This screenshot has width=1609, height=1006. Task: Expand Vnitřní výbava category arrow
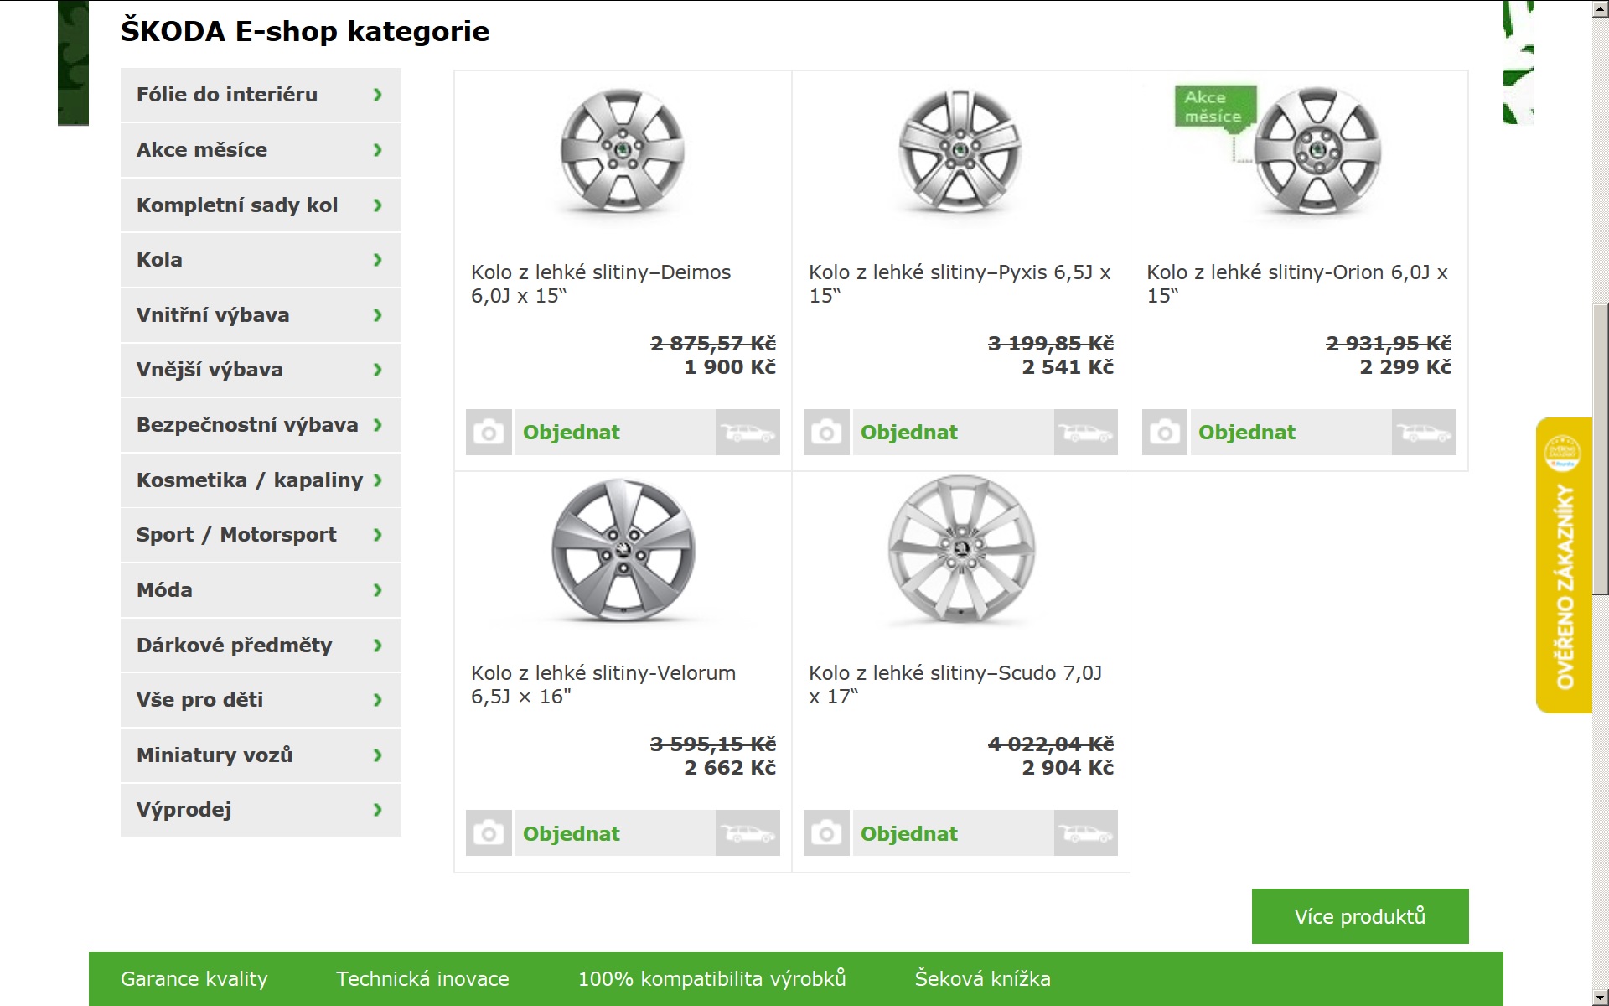tap(378, 315)
